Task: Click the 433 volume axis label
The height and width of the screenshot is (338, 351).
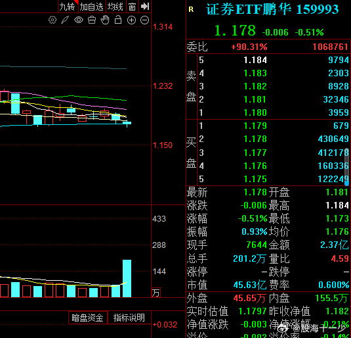Action: [159, 218]
